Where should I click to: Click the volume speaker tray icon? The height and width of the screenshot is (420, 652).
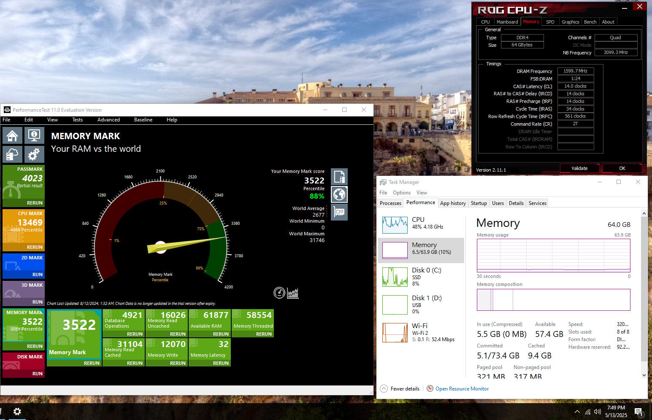(597, 412)
